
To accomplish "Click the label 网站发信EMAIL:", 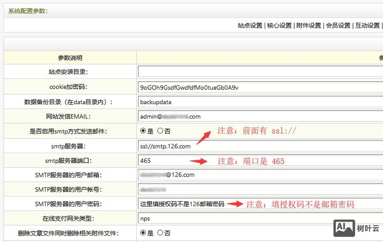I will (x=68, y=117).
